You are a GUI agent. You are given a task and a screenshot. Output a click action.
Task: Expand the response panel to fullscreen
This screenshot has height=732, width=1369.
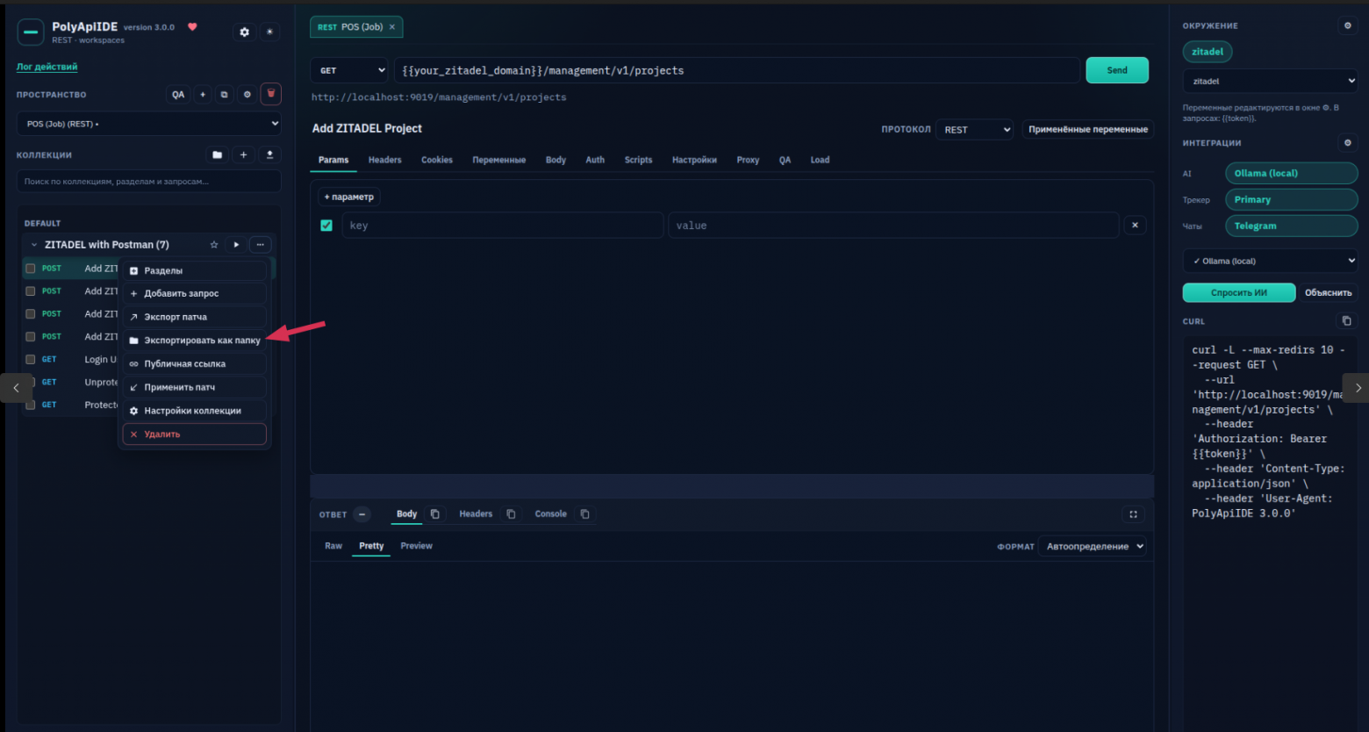pos(1133,514)
